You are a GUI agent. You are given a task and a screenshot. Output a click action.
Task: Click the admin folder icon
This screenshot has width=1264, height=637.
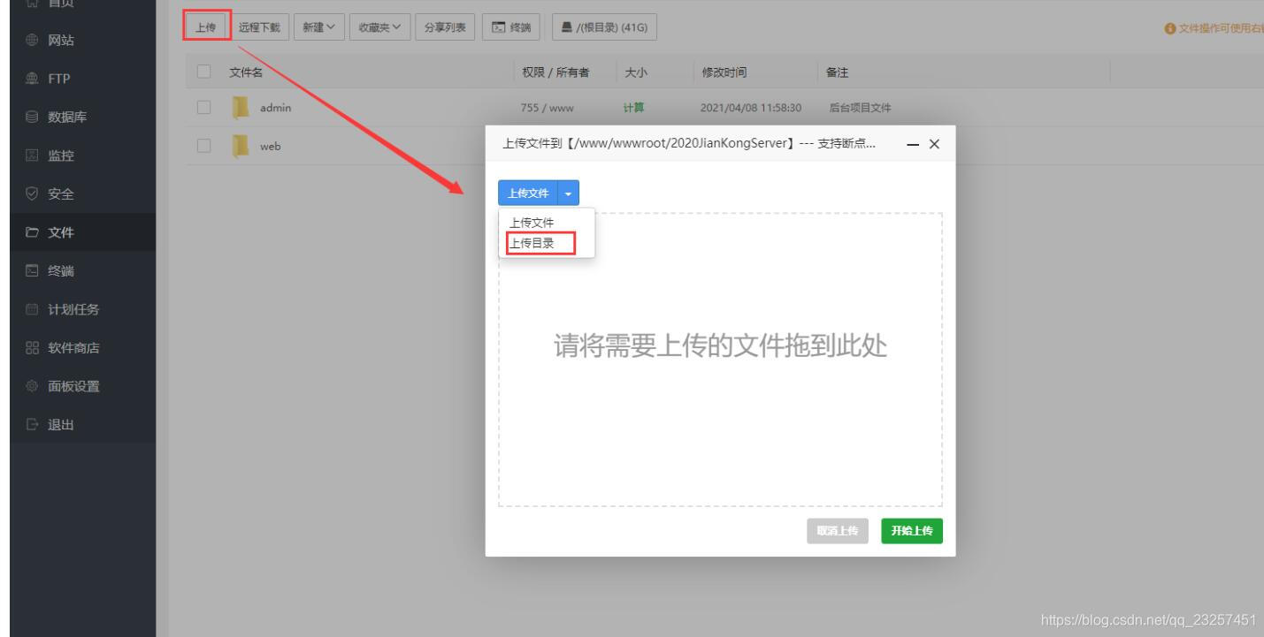[241, 108]
